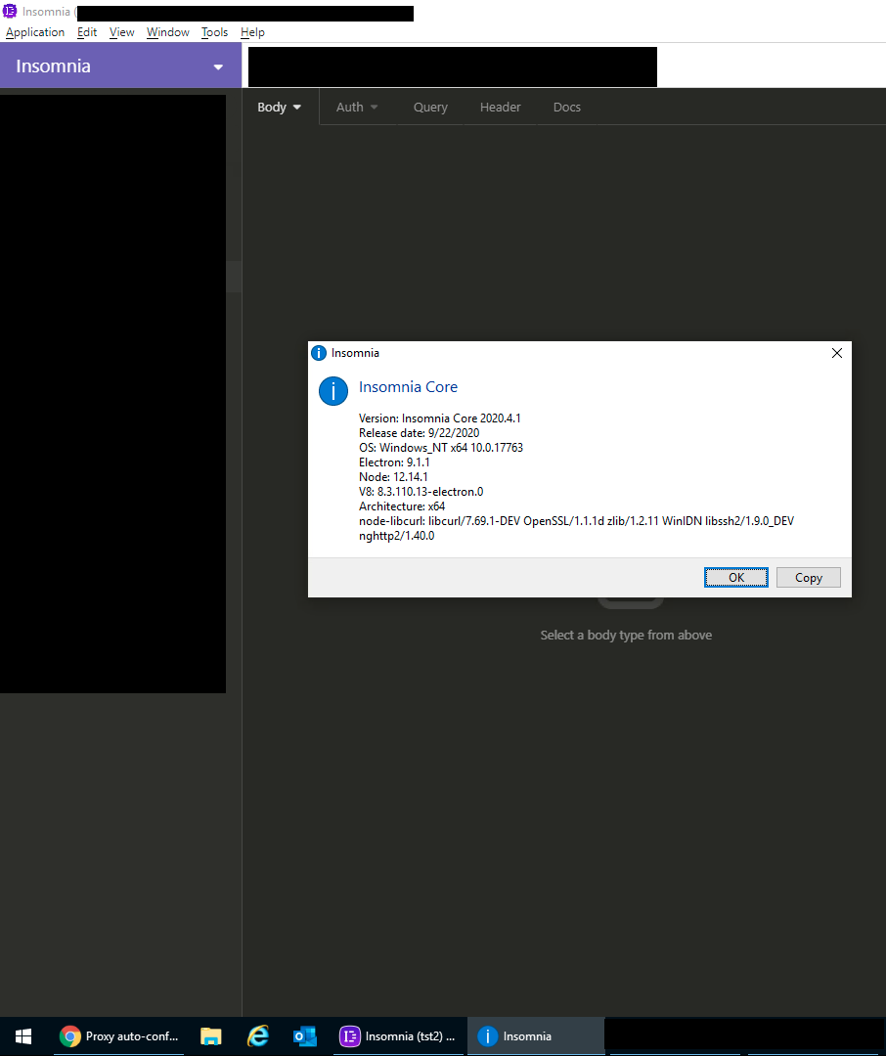The image size is (886, 1056).
Task: Launch Internet Explorer from taskbar
Action: click(x=258, y=1036)
